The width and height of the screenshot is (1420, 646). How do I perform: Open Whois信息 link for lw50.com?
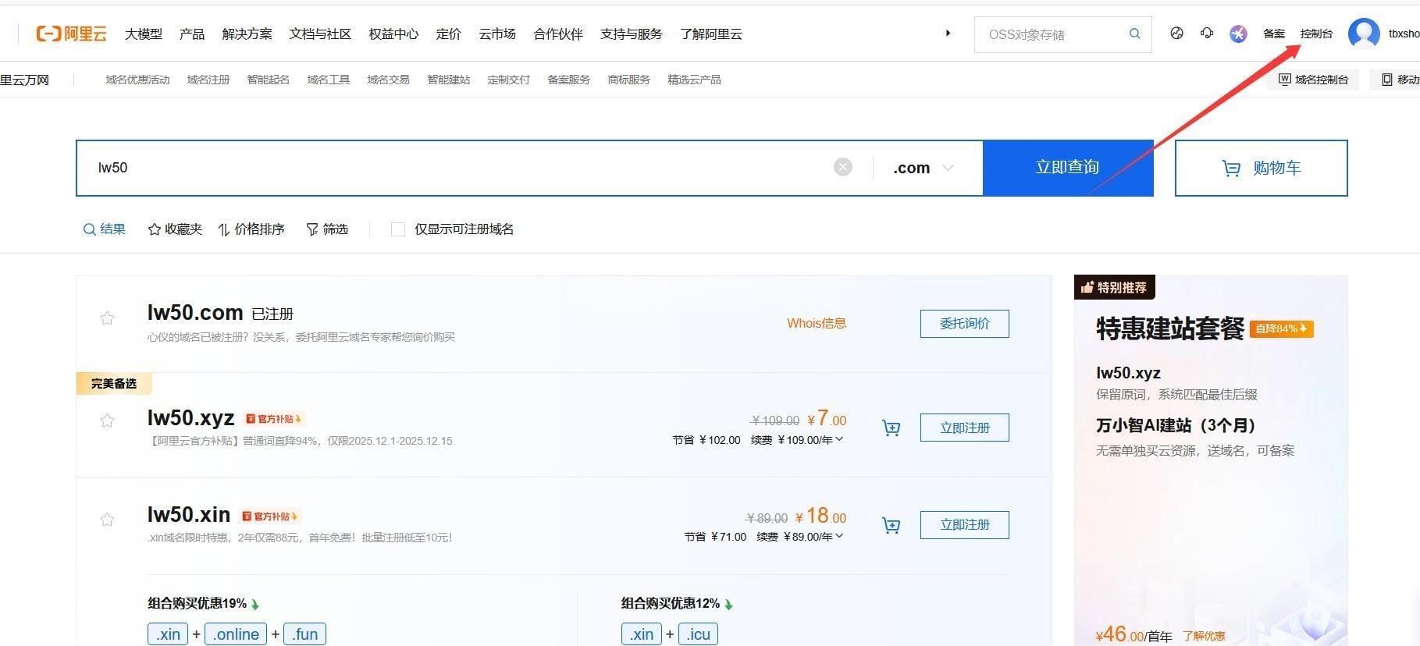pos(817,323)
